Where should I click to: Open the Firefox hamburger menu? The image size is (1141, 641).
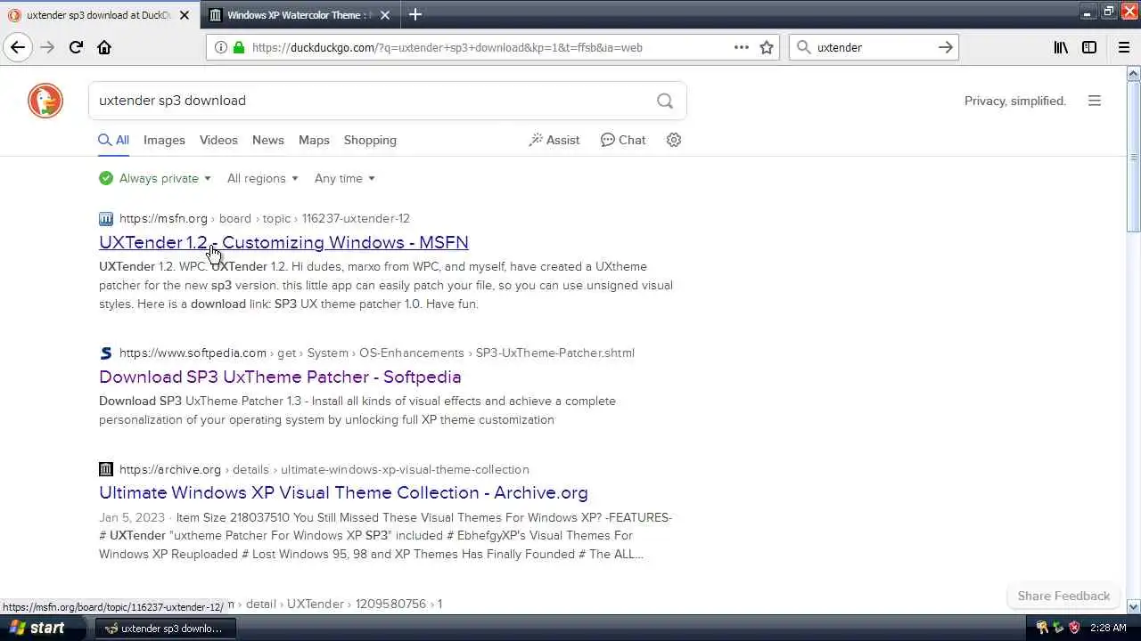[1124, 47]
